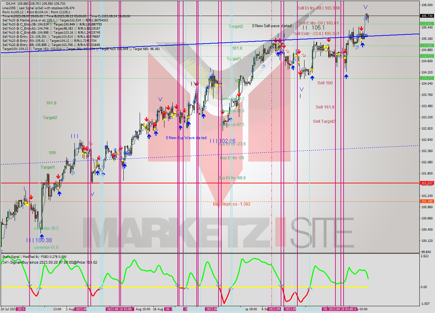Screen dimensions: 435x313
Task: Click the '20 Jul 2023' time axis label
Action: pos(8,309)
